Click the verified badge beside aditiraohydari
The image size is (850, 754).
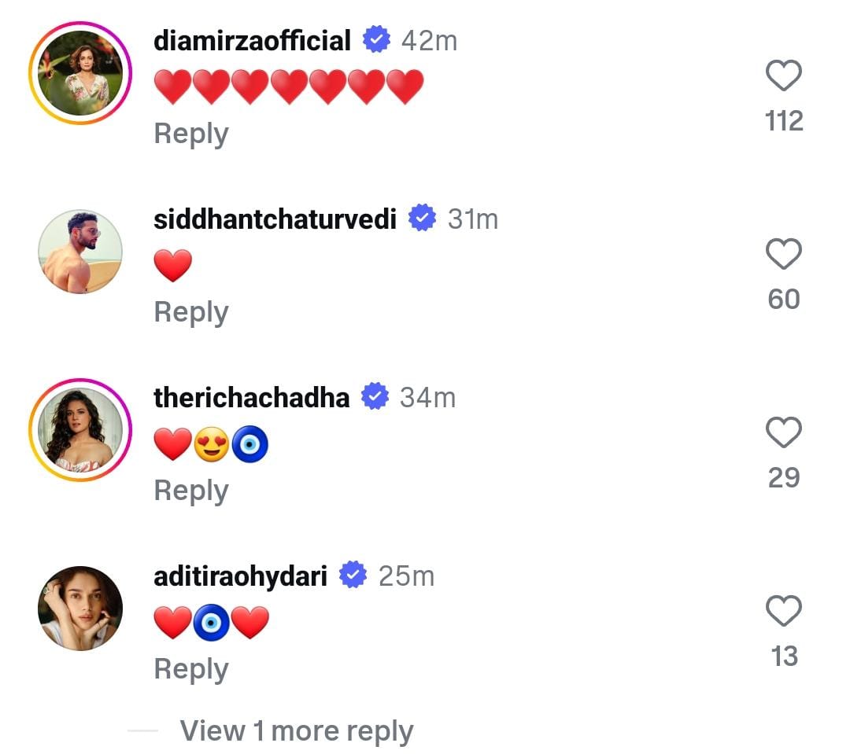353,576
